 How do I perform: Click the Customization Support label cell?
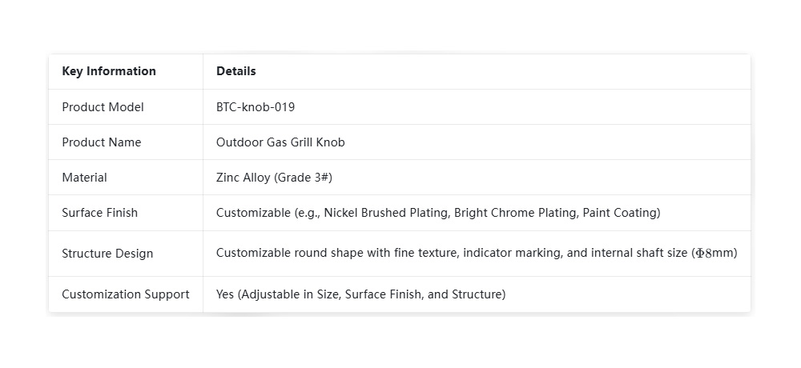(126, 294)
